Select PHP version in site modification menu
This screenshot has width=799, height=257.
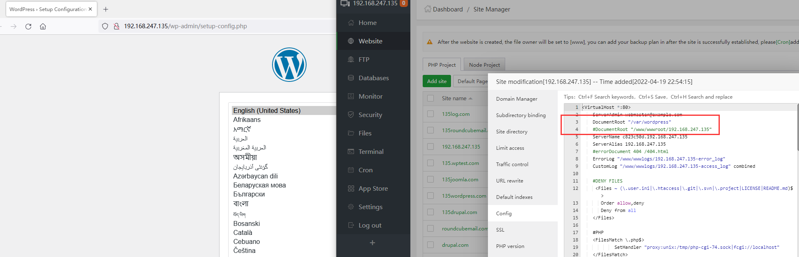[523, 246]
